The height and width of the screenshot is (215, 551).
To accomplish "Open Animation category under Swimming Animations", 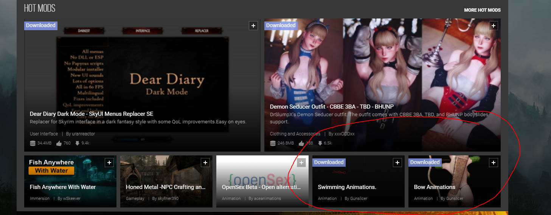I will pyautogui.click(x=327, y=198).
